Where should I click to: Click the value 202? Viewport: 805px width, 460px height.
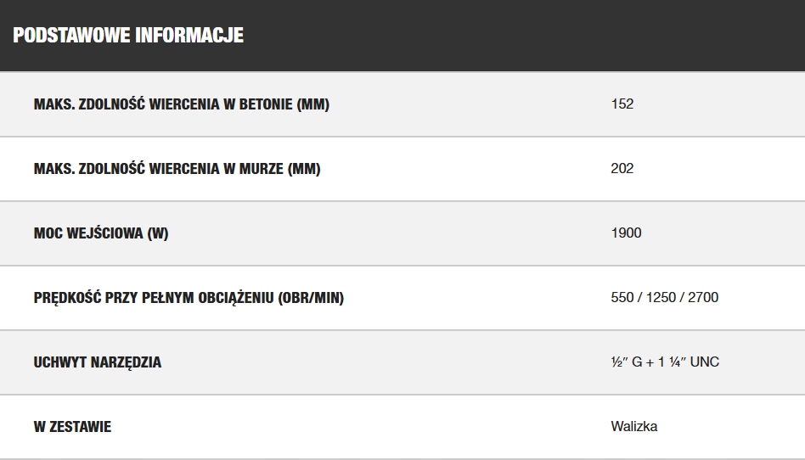[622, 168]
